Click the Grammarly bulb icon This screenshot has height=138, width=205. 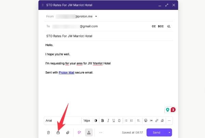tap(168, 110)
